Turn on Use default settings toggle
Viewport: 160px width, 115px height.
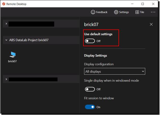tap(90, 41)
